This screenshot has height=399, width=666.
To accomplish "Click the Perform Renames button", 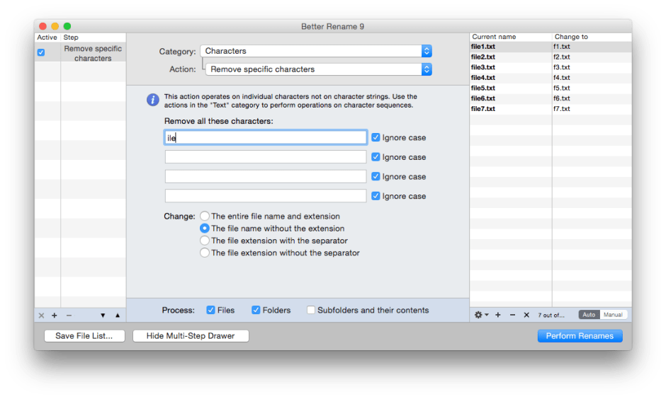I will tap(580, 336).
